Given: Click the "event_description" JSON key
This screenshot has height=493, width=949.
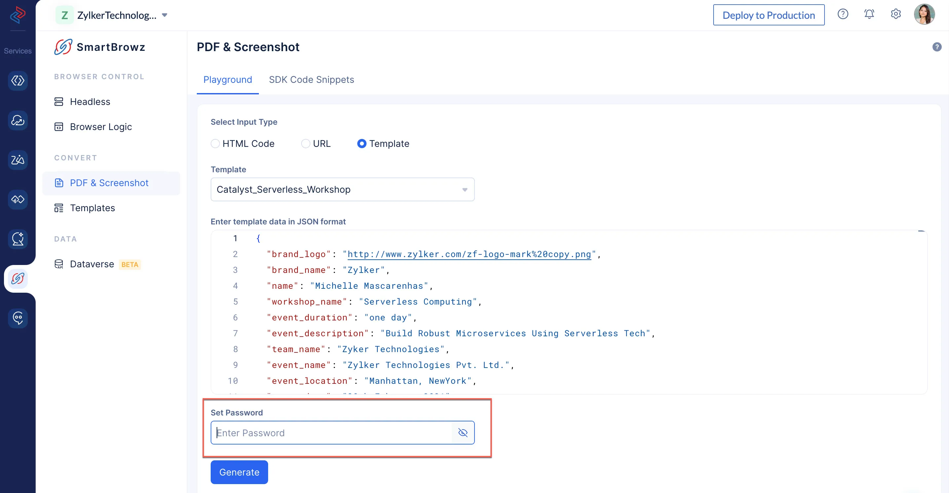Looking at the screenshot, I should [x=318, y=333].
